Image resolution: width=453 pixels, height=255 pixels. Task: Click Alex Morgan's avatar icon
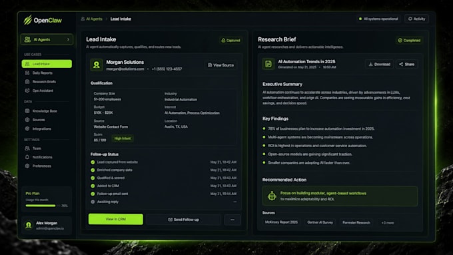(29, 225)
